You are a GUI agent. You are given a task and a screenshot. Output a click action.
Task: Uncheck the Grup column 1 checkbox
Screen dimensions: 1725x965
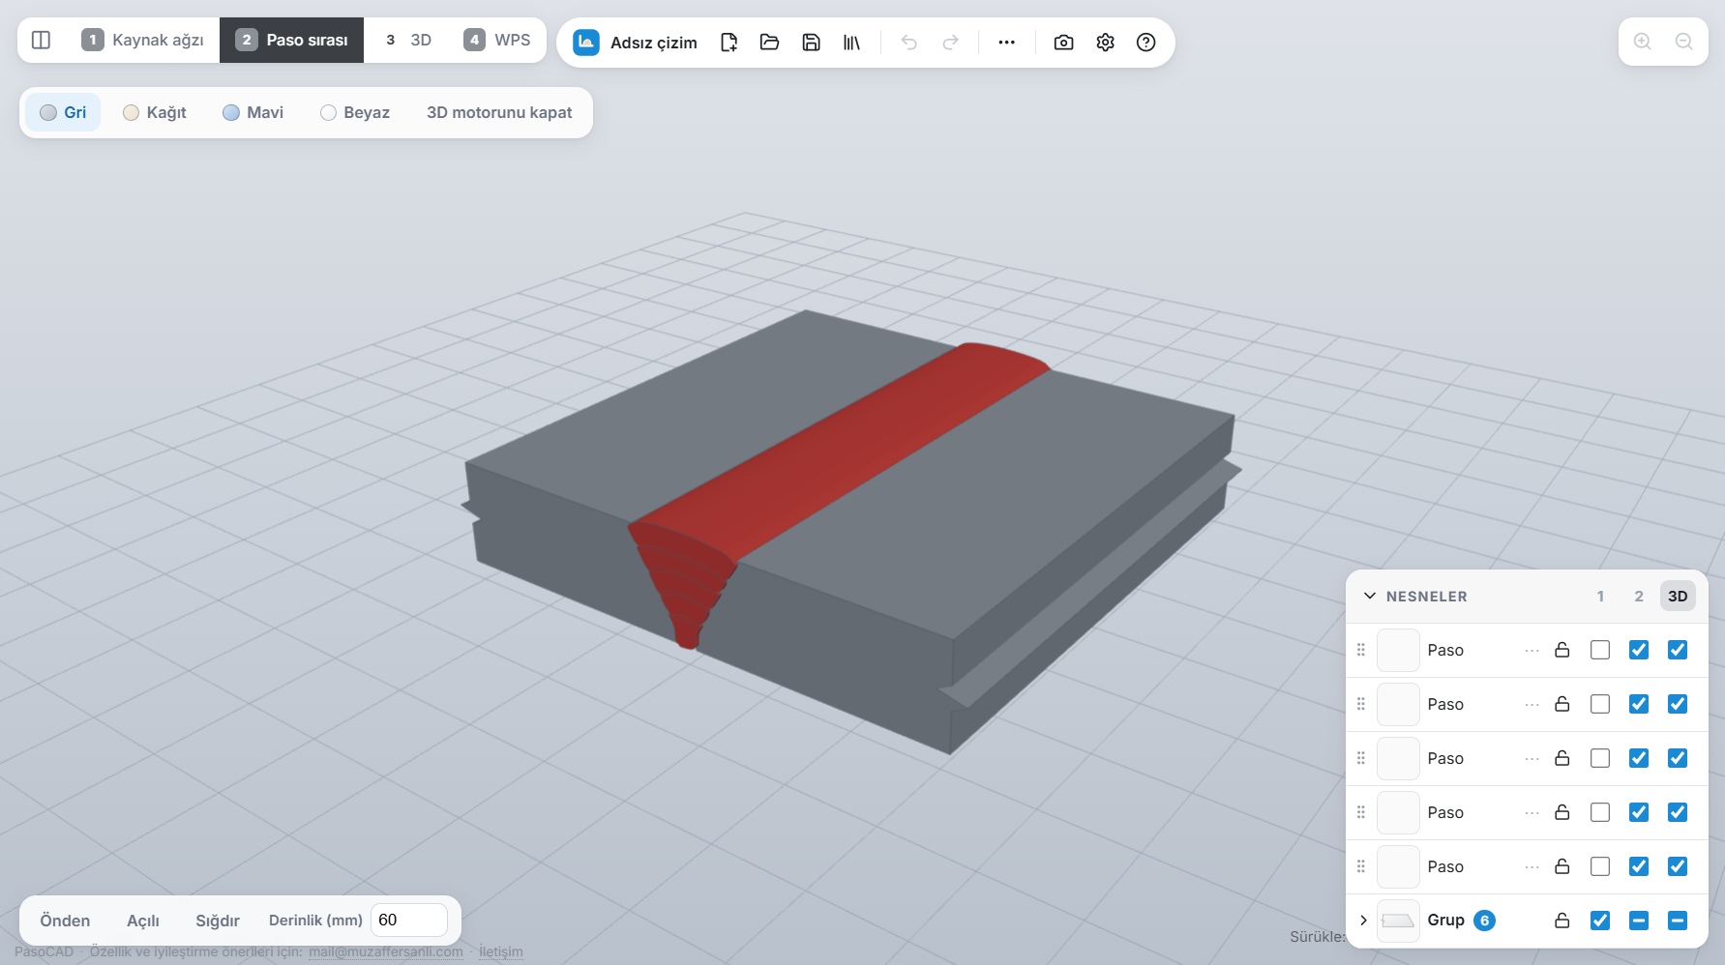1600,921
